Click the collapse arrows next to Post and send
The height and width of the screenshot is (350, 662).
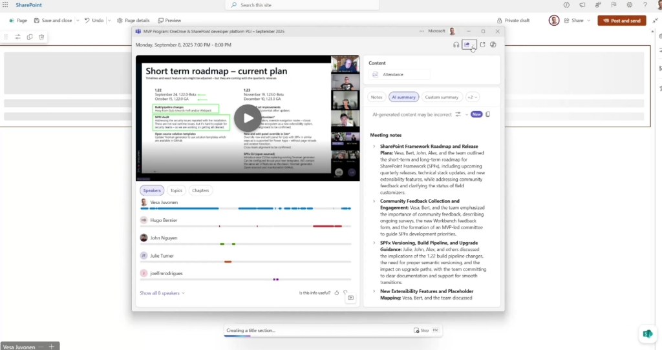click(655, 20)
